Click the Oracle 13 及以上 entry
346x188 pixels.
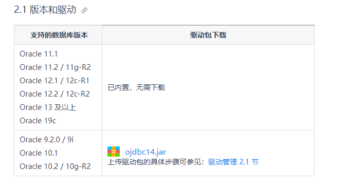pyautogui.click(x=48, y=107)
